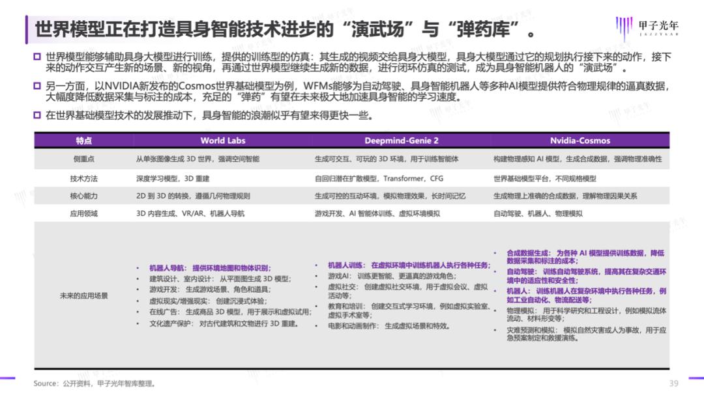Select the World Labs column header
The image size is (704, 395).
click(222, 141)
